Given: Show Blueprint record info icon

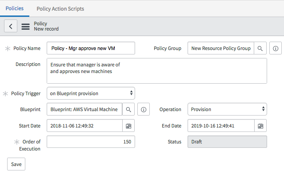Looking at the screenshot, I should tap(144, 109).
